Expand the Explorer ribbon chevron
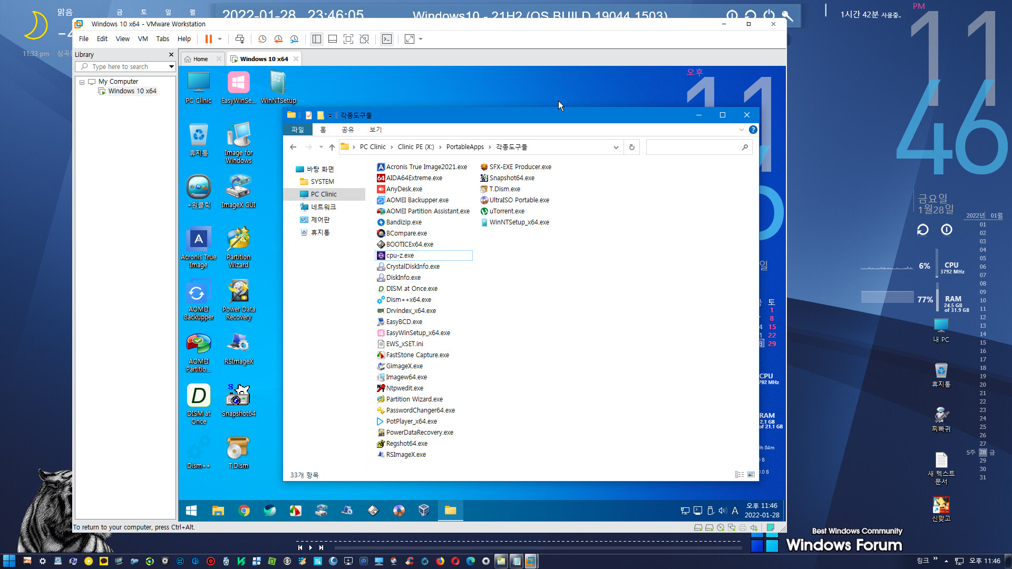This screenshot has height=569, width=1012. tap(741, 130)
